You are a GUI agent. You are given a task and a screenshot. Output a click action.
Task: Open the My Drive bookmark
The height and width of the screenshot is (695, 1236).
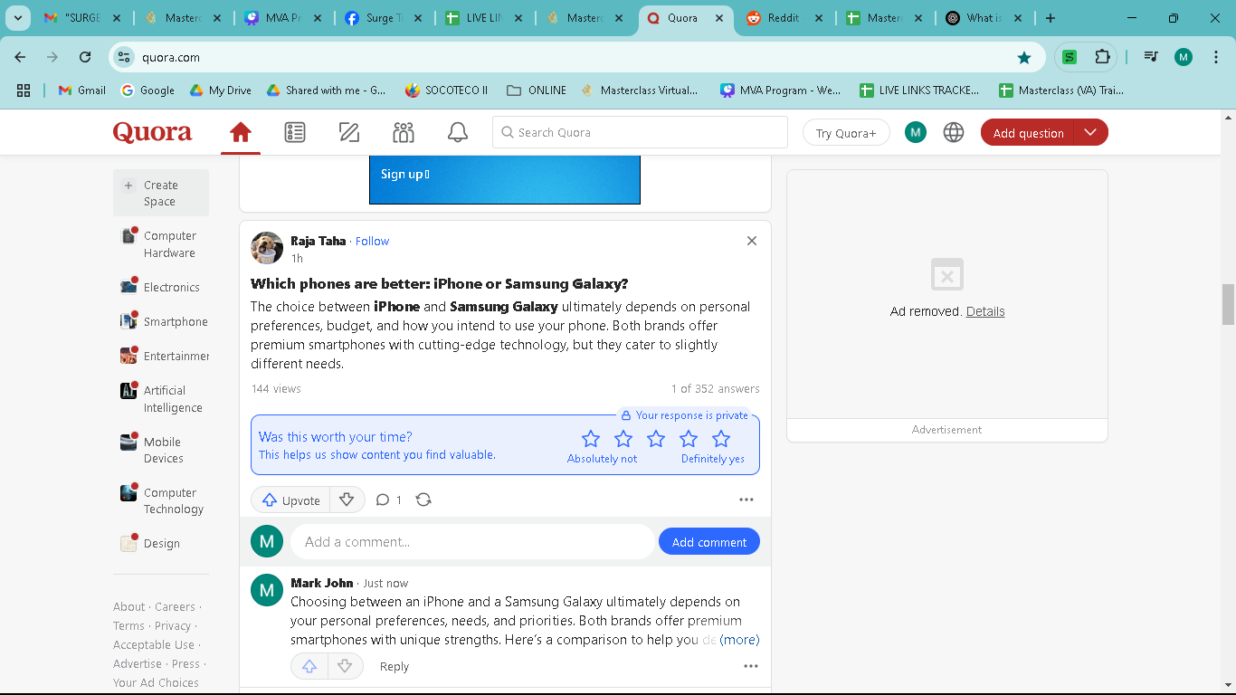pos(220,90)
